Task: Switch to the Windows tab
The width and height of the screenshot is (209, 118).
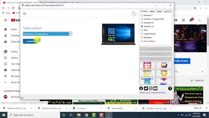Action: point(144,11)
